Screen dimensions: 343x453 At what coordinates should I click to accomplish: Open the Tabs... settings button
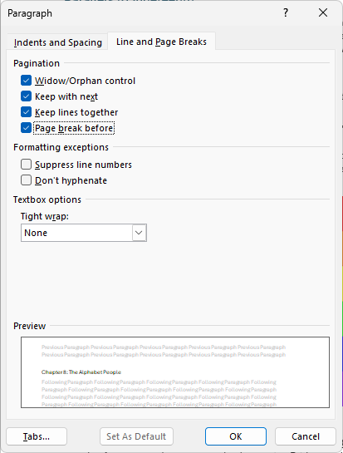pos(37,436)
